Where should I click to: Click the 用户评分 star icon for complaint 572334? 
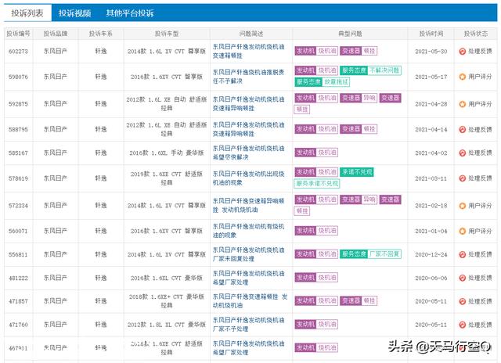pyautogui.click(x=462, y=206)
